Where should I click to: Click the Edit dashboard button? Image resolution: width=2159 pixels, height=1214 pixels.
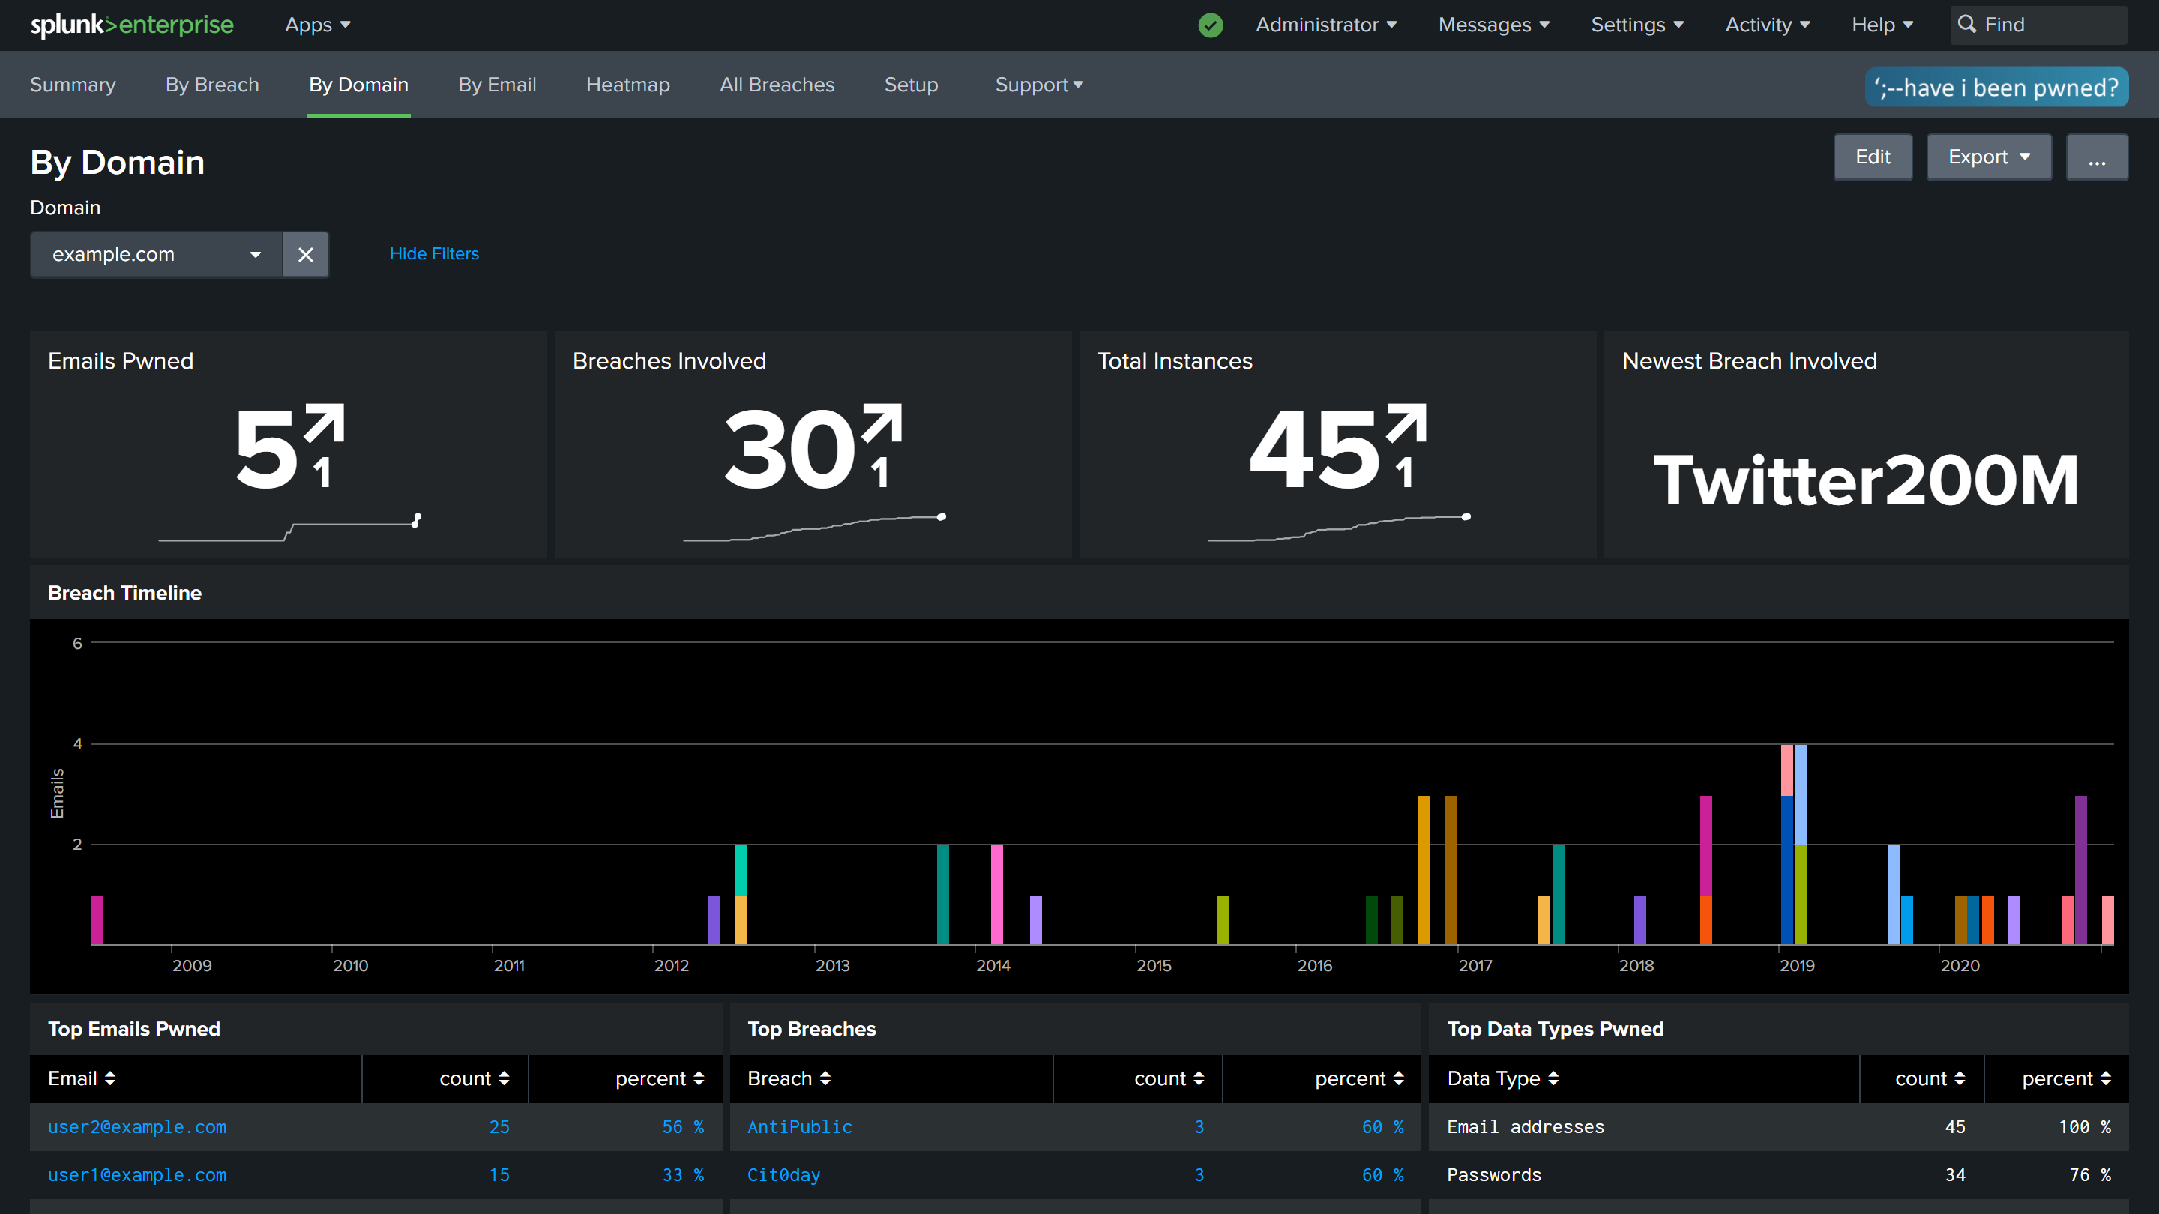click(1873, 157)
